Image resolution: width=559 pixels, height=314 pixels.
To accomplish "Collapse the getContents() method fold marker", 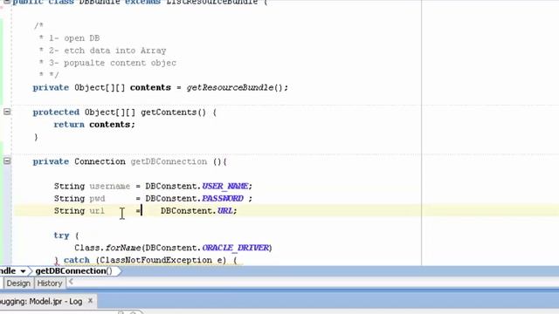I will [7, 112].
